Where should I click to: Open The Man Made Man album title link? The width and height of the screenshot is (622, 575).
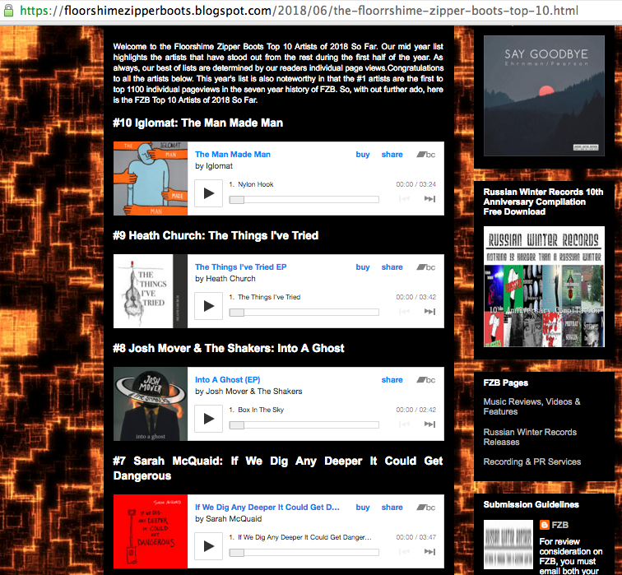(233, 155)
